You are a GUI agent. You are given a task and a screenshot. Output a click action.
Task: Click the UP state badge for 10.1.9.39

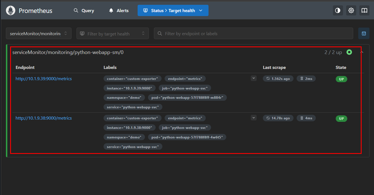(341, 79)
